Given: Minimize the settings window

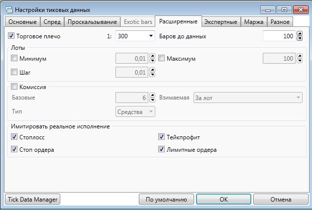Looking at the screenshot, I should [268, 10].
